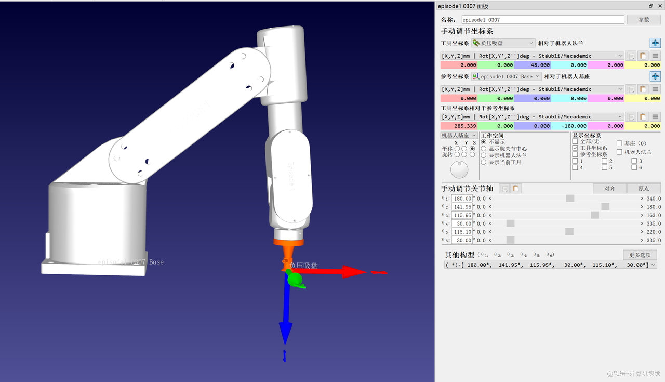Viewport: 665px width, 382px height.
Task: Copy joint values icon next to 手动调节关节轴
Action: (x=504, y=189)
